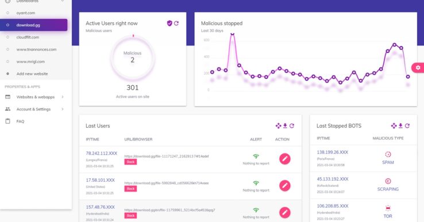
Task: Click edit action for 157.48.76.XXX
Action: pos(285,213)
